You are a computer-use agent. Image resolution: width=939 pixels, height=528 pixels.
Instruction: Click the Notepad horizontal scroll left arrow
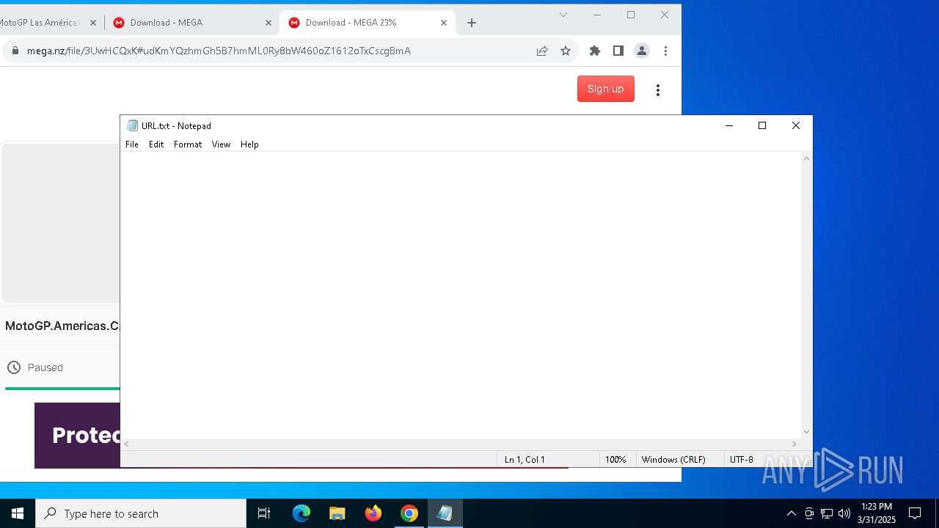[127, 444]
